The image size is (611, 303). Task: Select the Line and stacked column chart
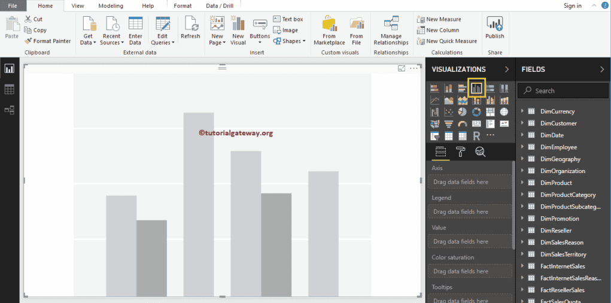(476, 100)
